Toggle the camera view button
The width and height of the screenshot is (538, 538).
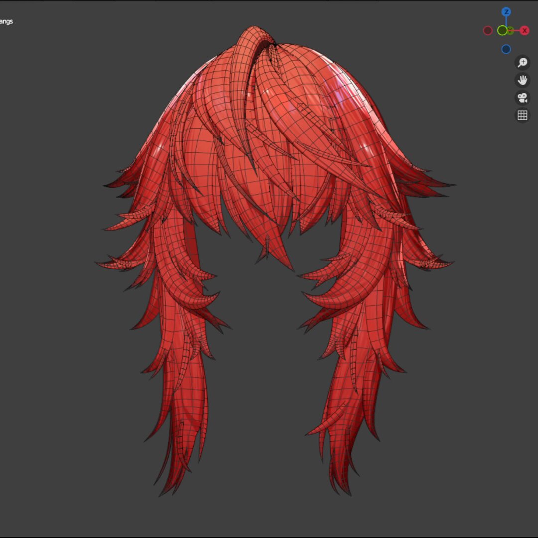pyautogui.click(x=522, y=98)
